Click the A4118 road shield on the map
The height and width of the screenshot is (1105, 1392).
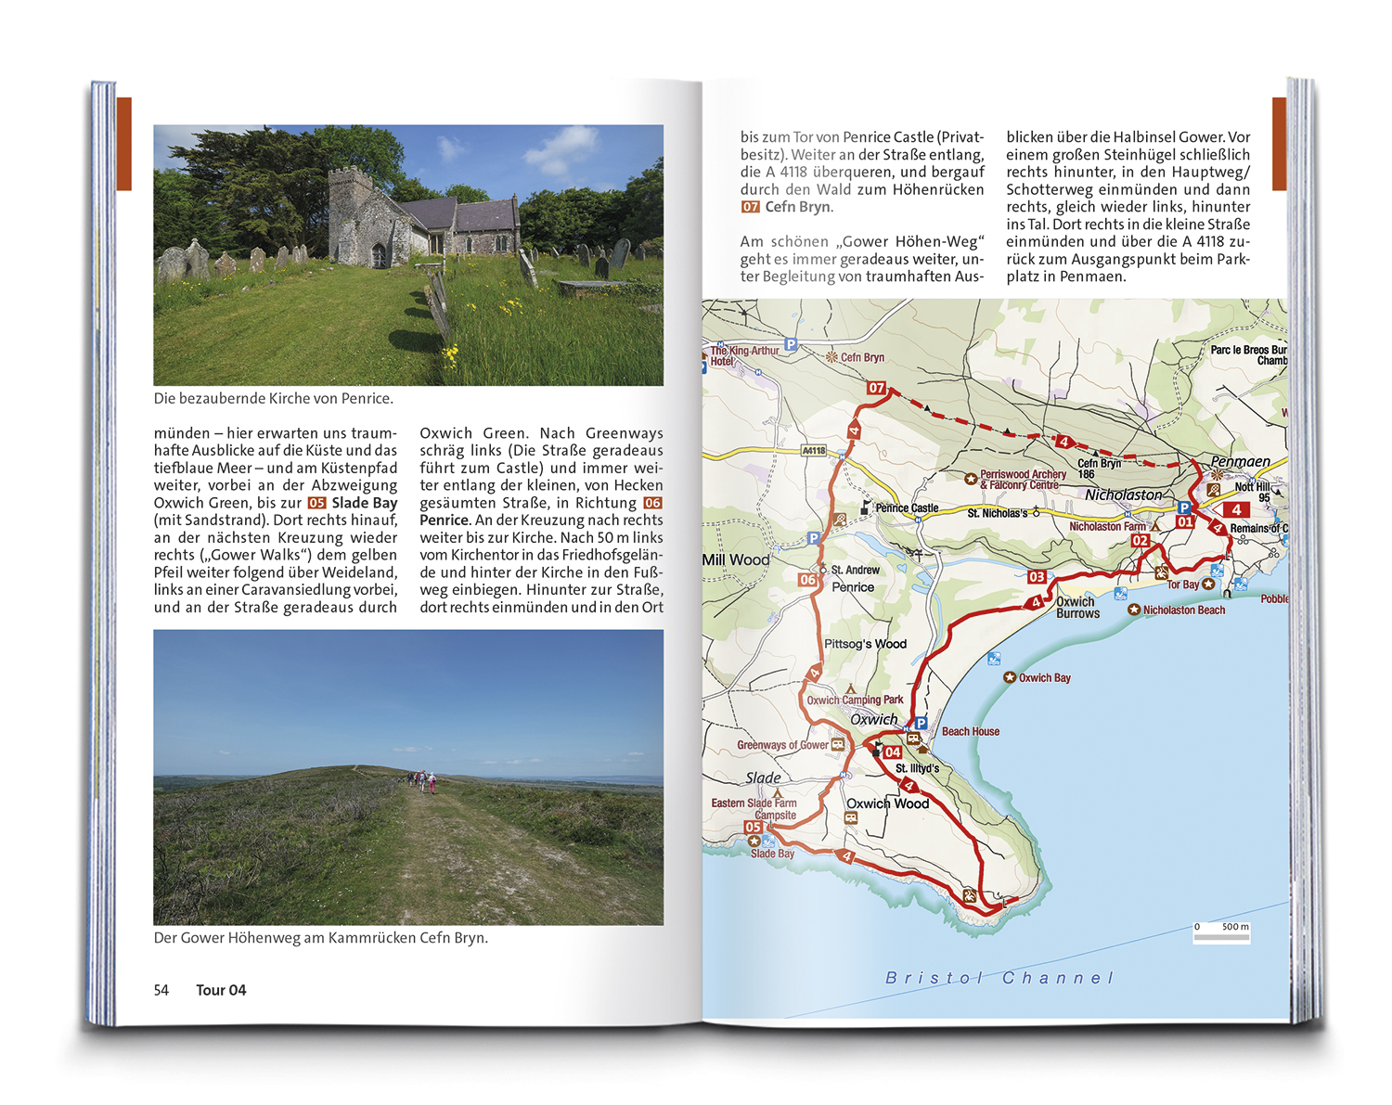point(814,451)
